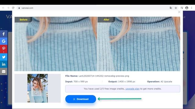Open the browser three-dot menu
Viewport: 195px width, 109px height.
click(x=192, y=8)
